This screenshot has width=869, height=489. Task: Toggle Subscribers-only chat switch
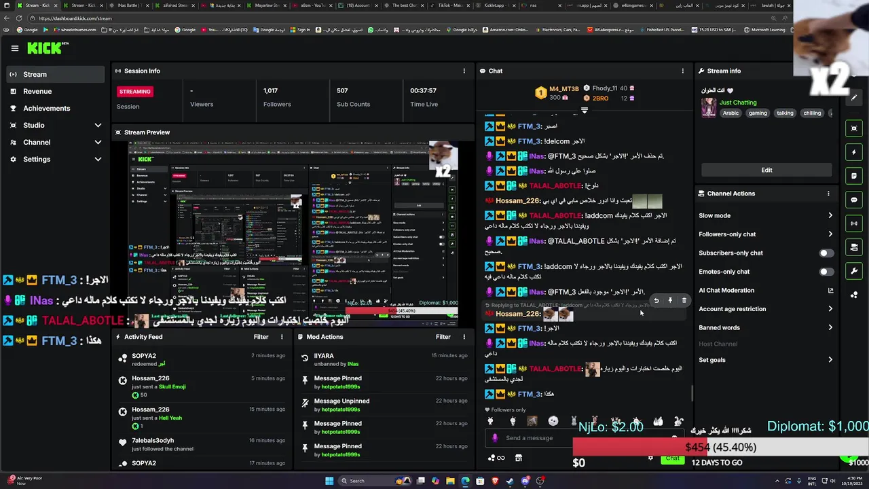[826, 253]
